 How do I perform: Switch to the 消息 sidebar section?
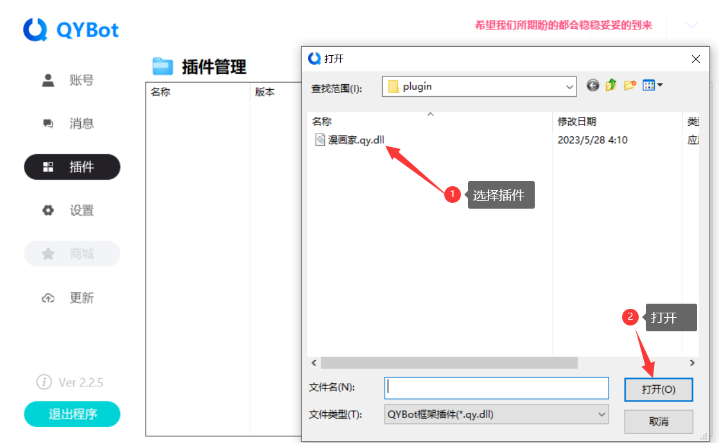(x=72, y=124)
